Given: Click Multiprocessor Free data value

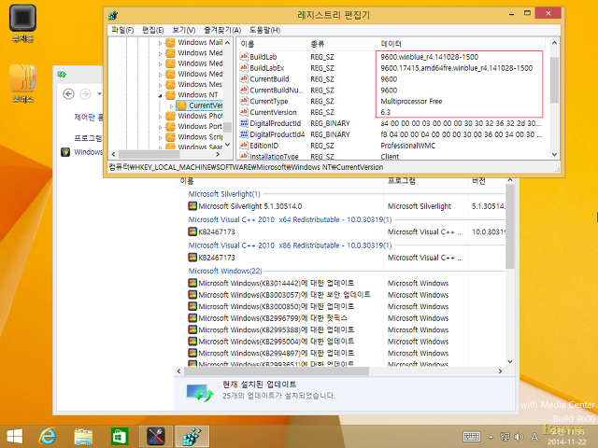Looking at the screenshot, I should tap(411, 101).
